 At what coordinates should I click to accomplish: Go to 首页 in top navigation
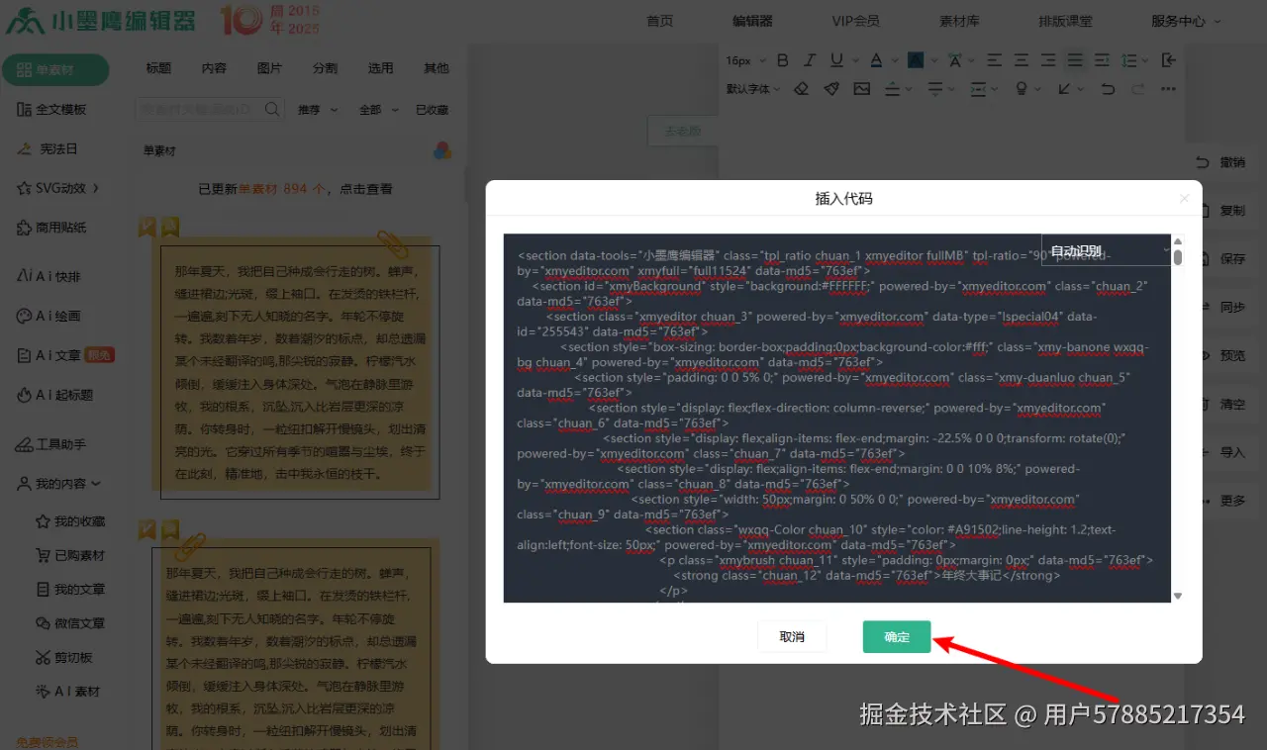pyautogui.click(x=660, y=21)
